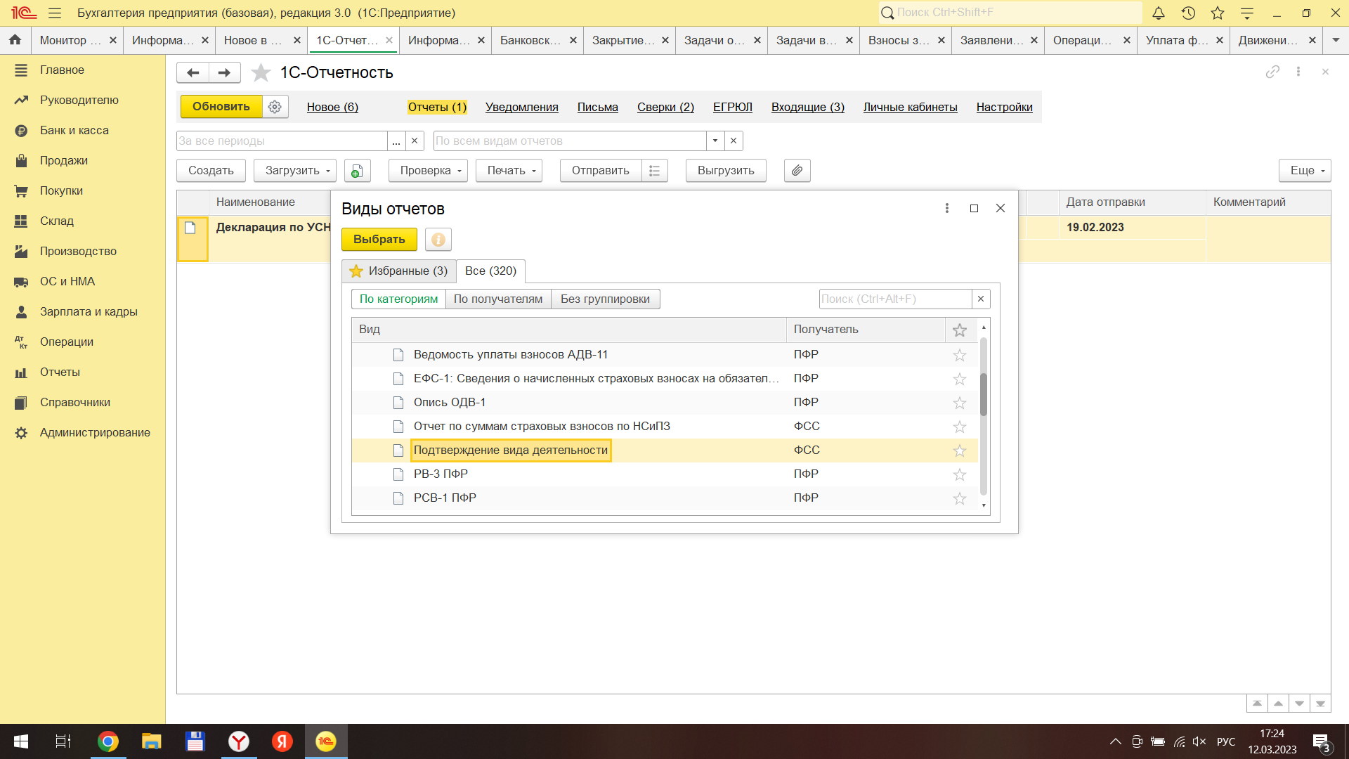
Task: Add 1С-Отчетность page to favorites star
Action: pyautogui.click(x=261, y=72)
